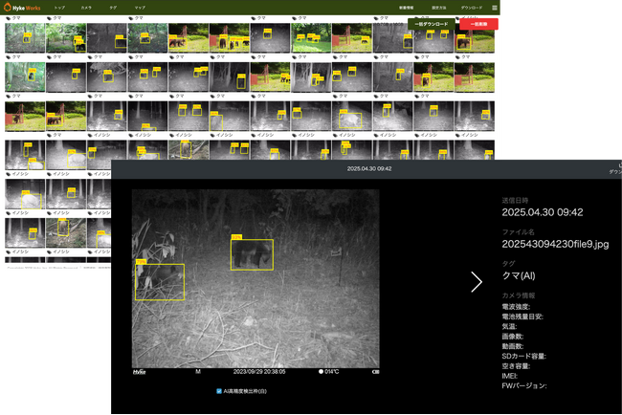
Task: Select the マップ tab
Action: pos(140,8)
